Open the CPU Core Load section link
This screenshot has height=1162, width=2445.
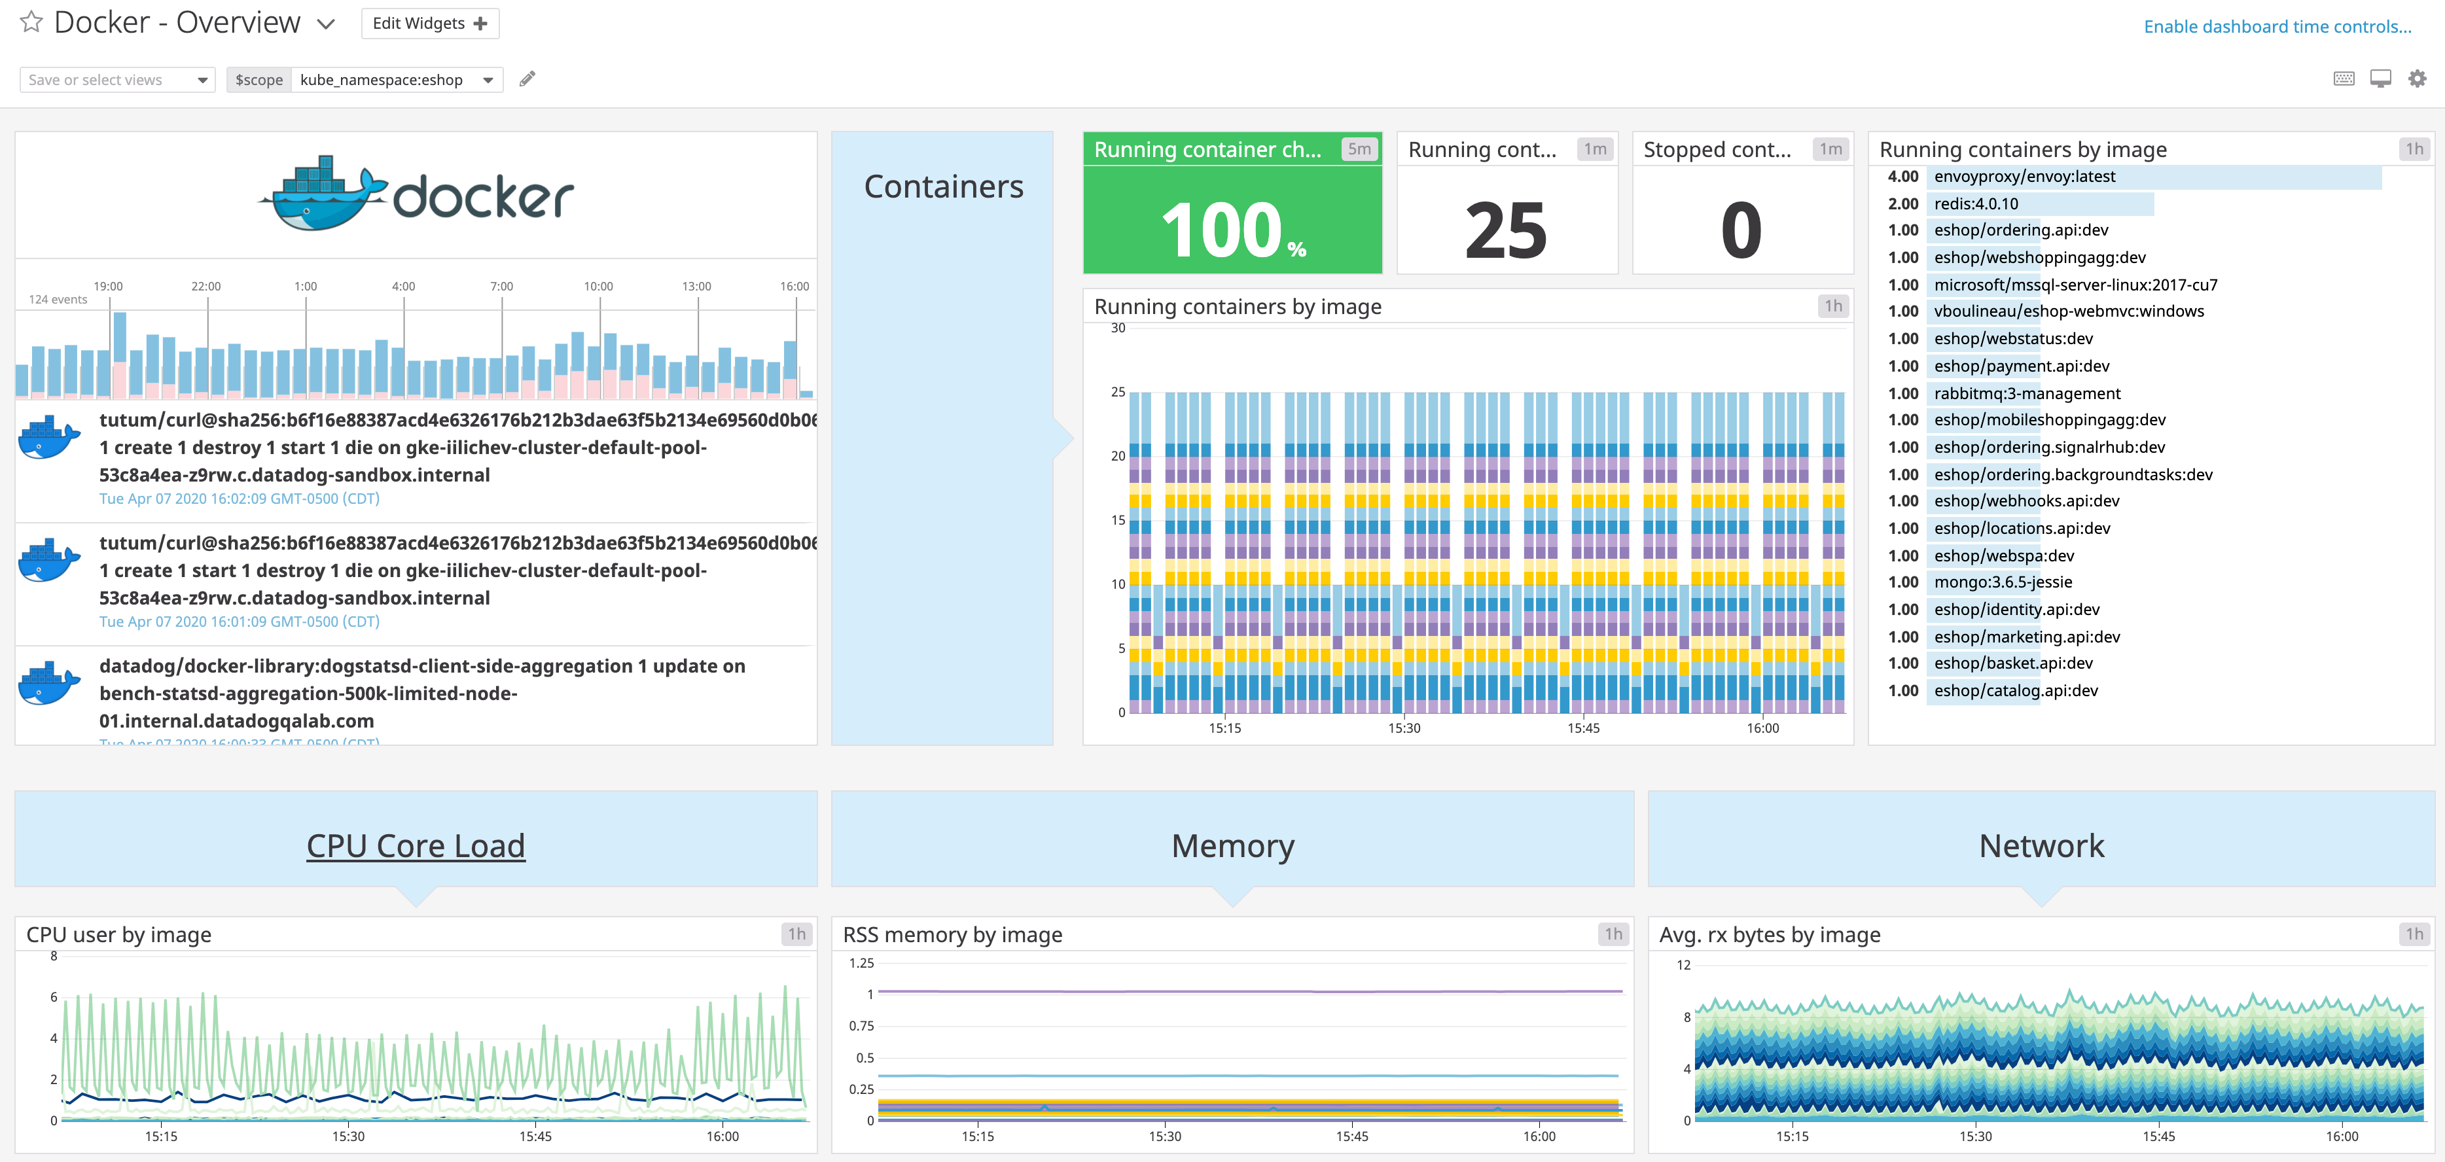point(415,845)
